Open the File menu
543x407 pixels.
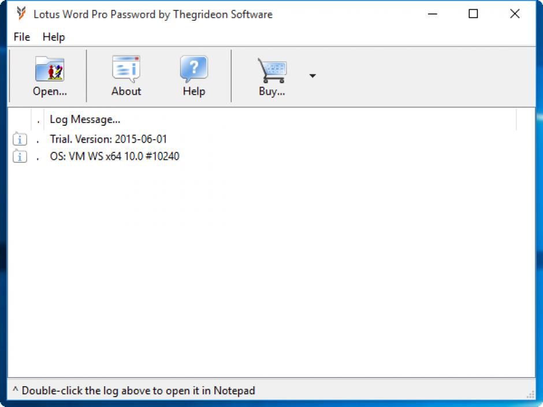click(22, 37)
